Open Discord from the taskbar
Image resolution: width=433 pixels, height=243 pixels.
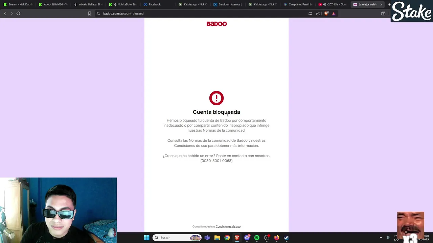tap(247, 238)
